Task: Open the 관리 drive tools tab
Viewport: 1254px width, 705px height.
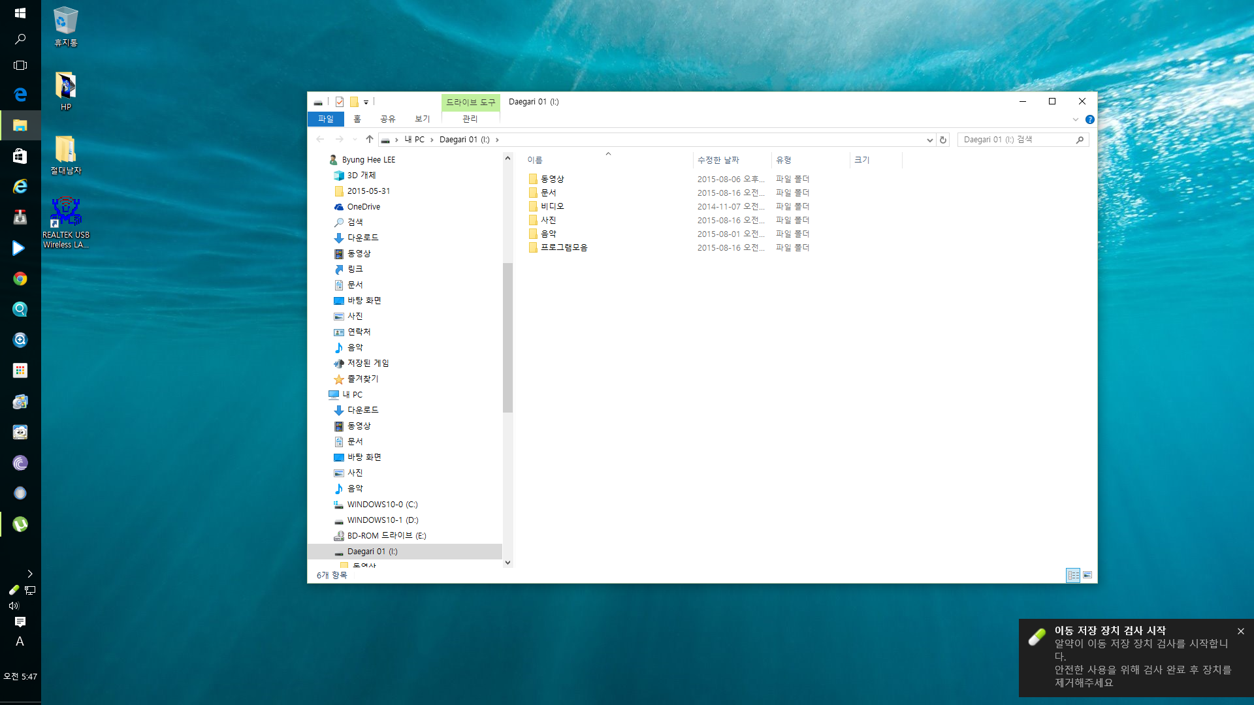Action: tap(470, 119)
